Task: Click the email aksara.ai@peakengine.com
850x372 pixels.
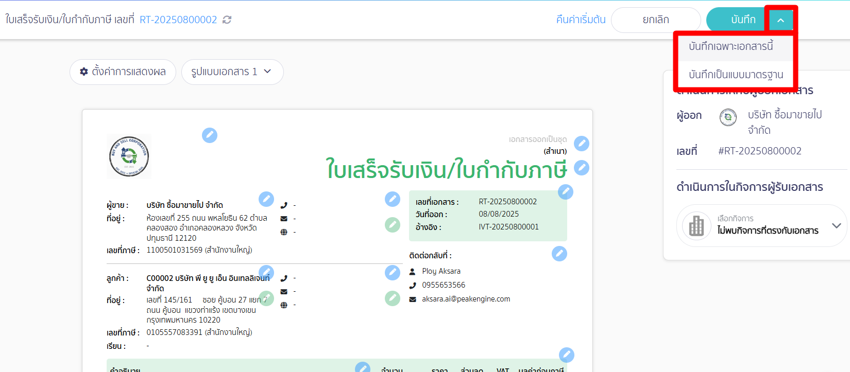Action: tap(466, 299)
